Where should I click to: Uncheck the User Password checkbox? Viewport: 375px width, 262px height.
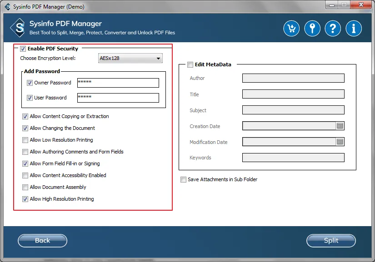click(30, 98)
